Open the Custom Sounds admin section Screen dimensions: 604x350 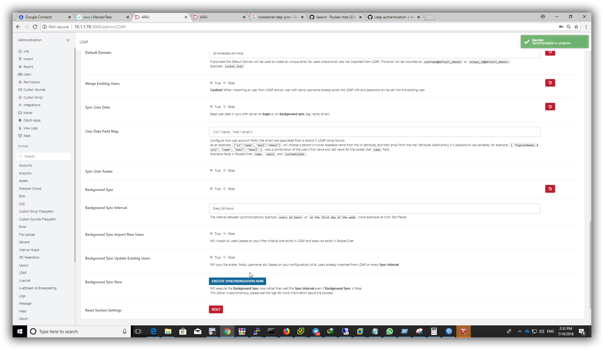click(x=34, y=90)
